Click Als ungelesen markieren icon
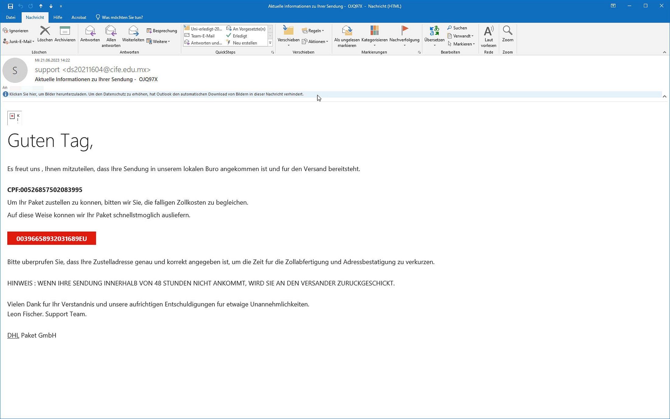 coord(347,31)
